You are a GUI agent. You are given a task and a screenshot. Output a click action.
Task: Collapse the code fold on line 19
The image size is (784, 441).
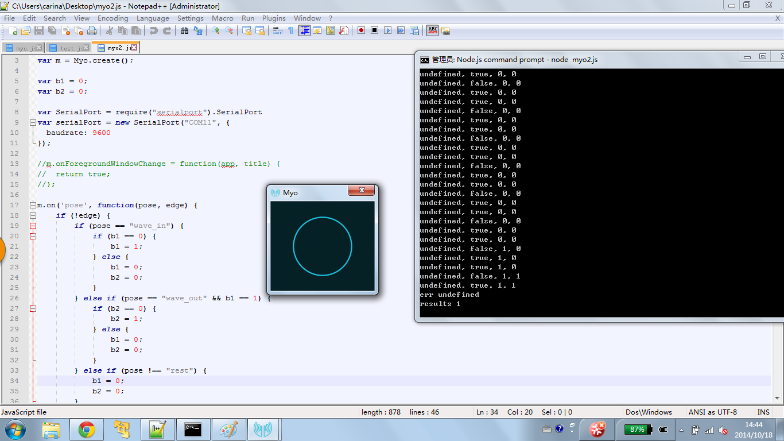(33, 226)
